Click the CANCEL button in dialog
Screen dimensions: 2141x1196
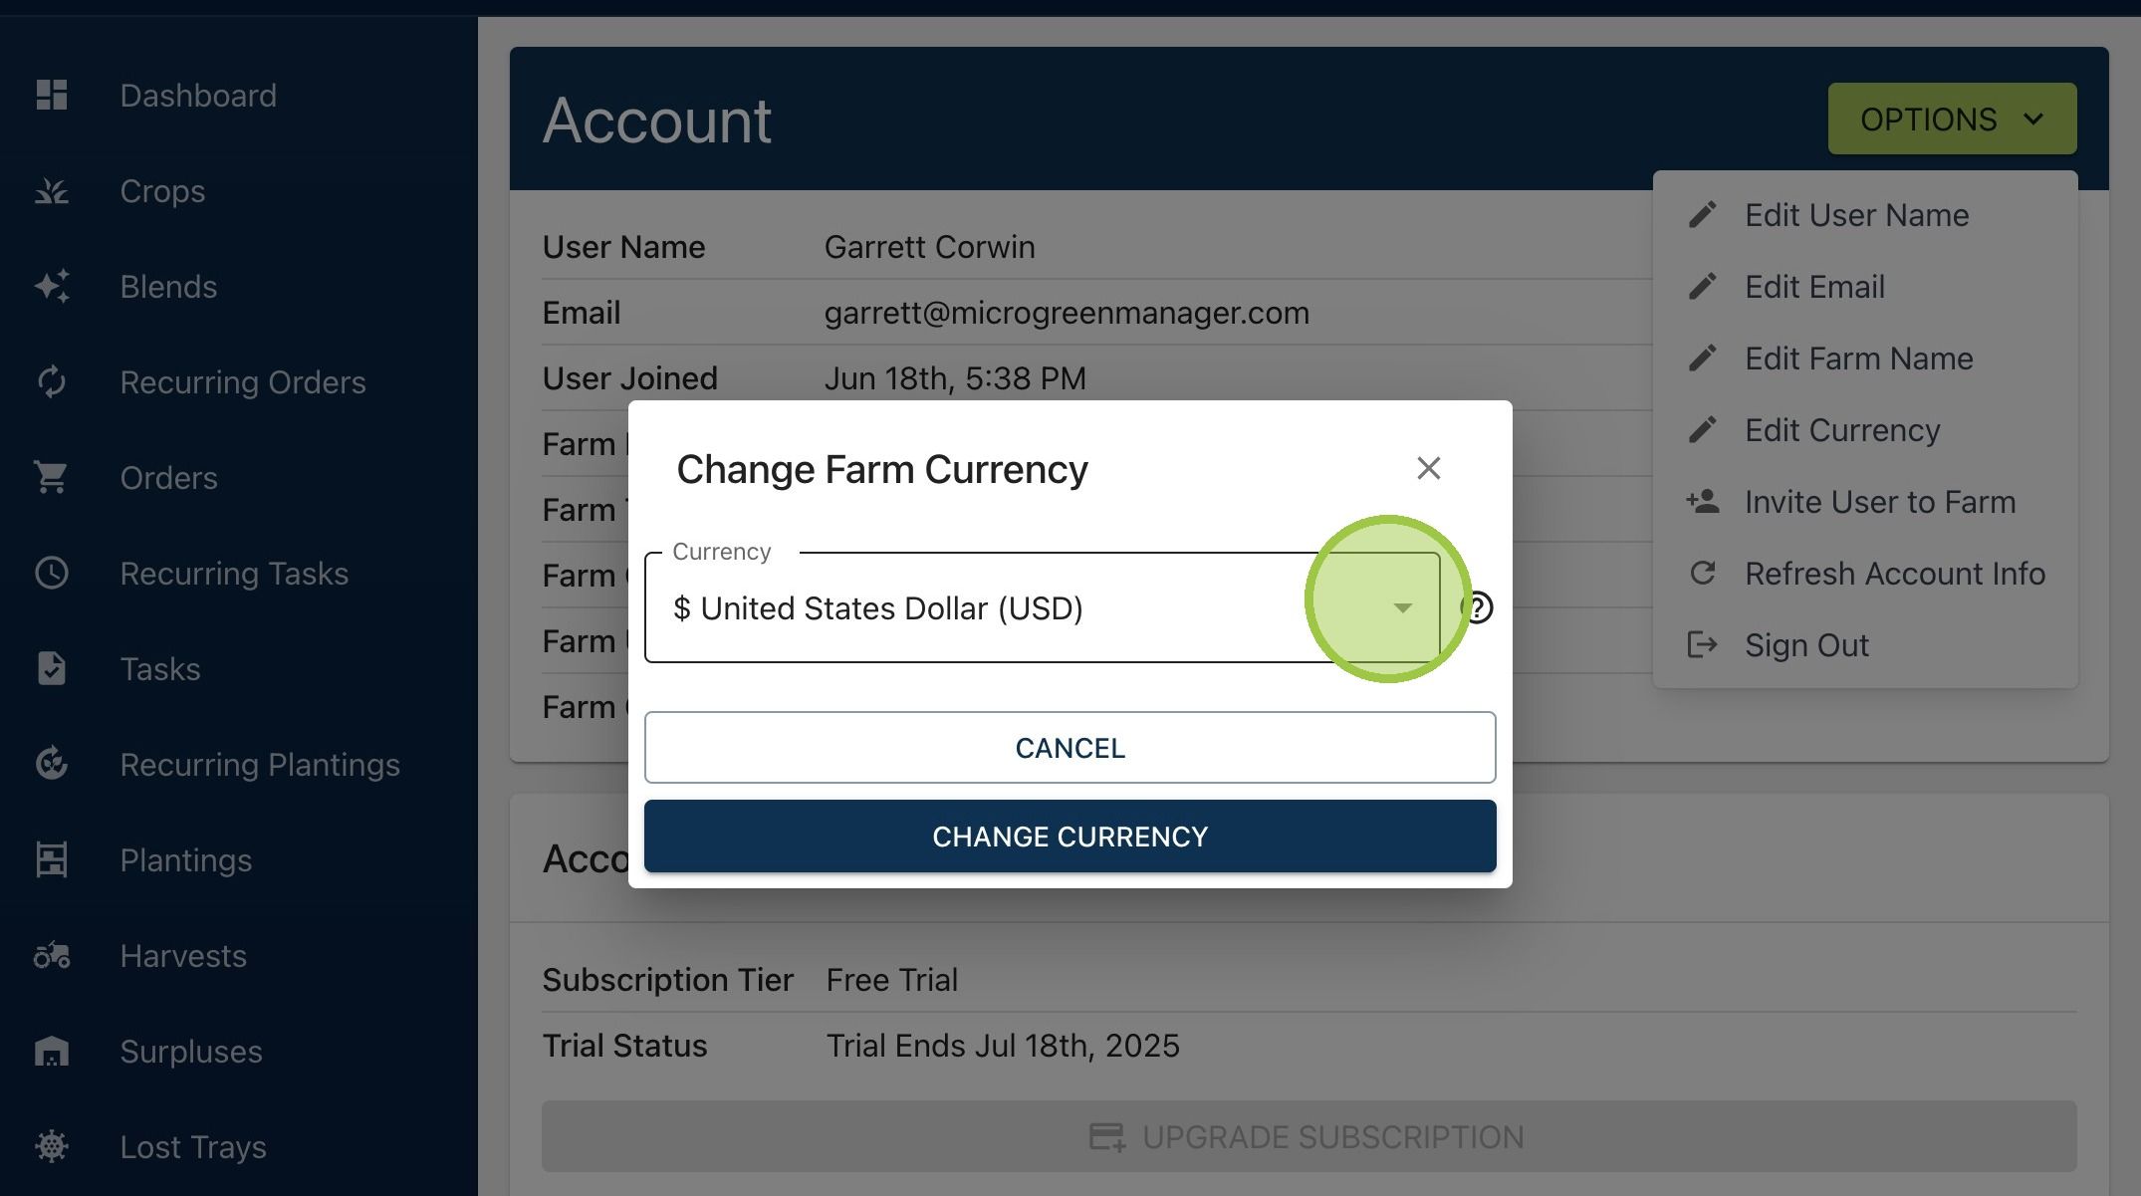point(1070,747)
